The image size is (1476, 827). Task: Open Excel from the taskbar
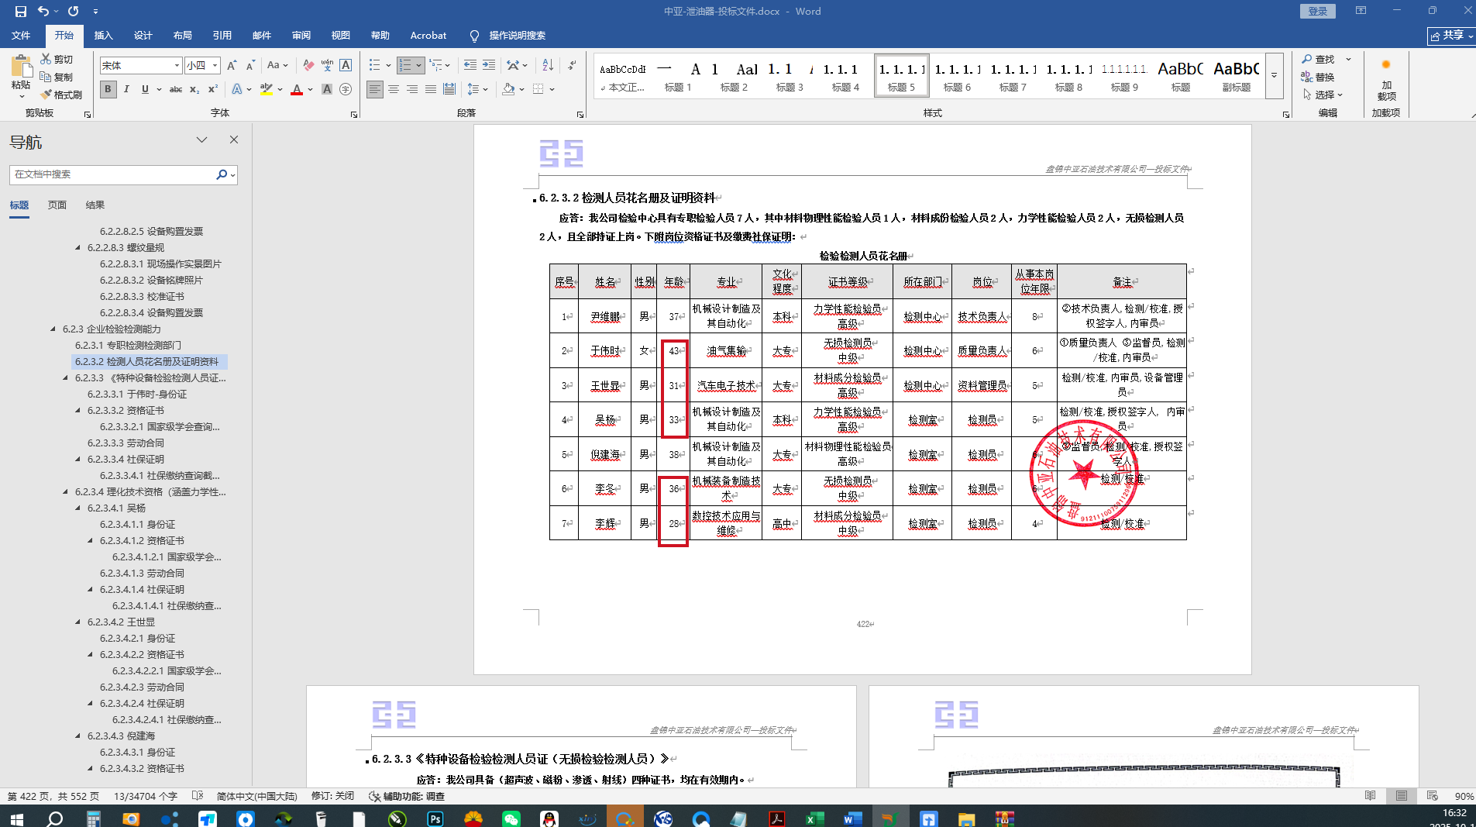[814, 818]
